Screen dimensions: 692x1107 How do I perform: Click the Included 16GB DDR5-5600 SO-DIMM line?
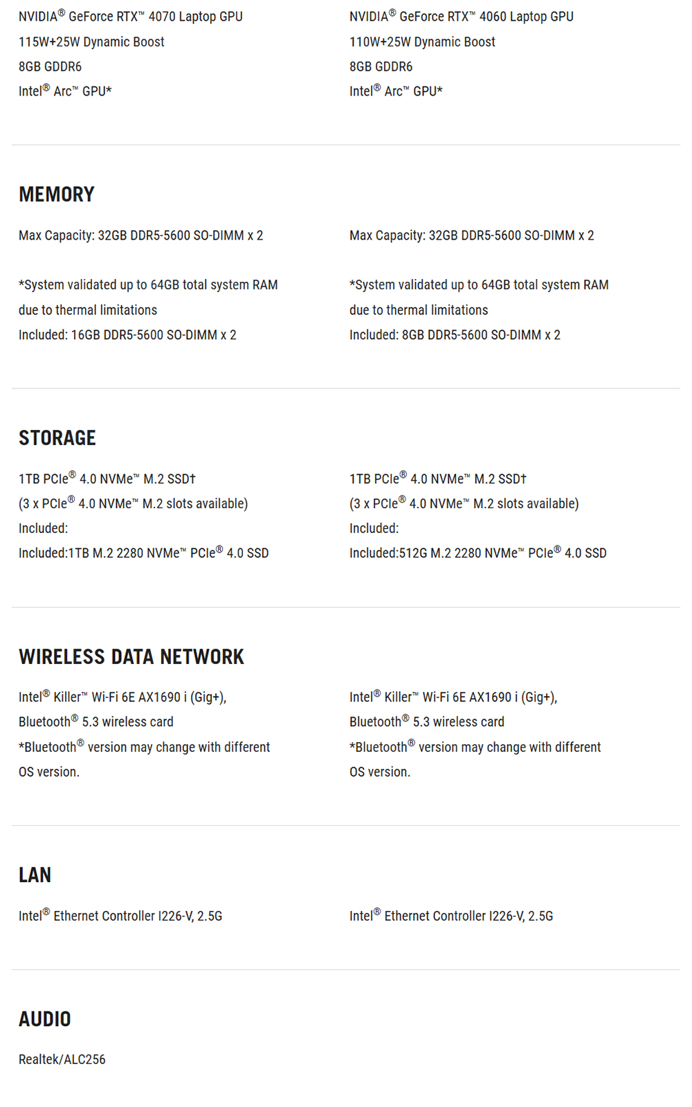(x=127, y=335)
